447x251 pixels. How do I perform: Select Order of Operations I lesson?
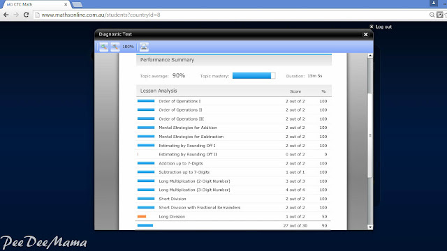tap(179, 101)
